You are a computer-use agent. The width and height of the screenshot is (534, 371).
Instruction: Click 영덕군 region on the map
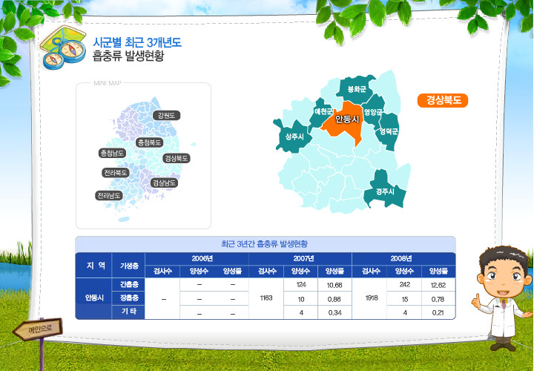click(389, 131)
